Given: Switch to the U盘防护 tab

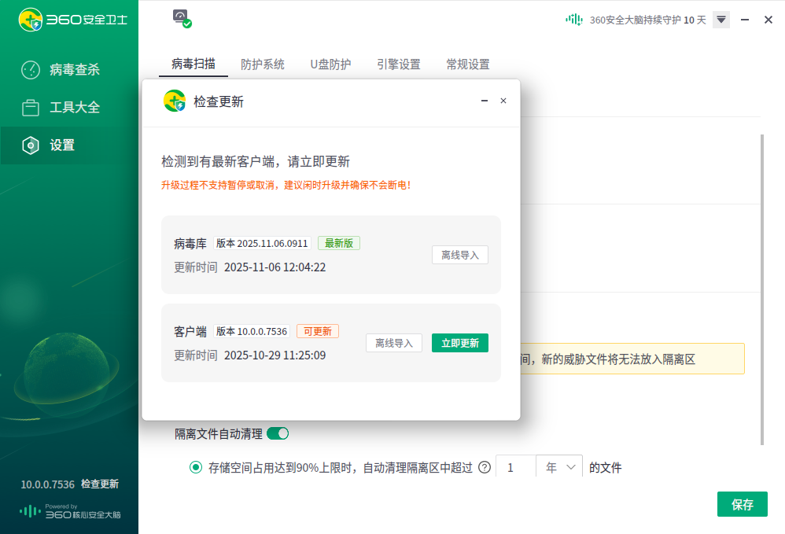Looking at the screenshot, I should pos(330,64).
